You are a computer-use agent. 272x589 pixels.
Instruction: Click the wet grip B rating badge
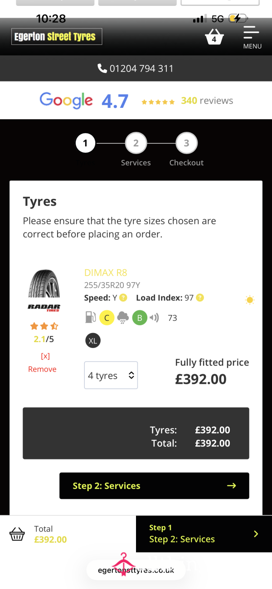140,318
